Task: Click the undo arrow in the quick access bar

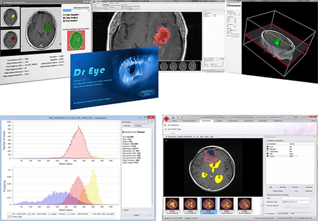Action: [x=178, y=117]
